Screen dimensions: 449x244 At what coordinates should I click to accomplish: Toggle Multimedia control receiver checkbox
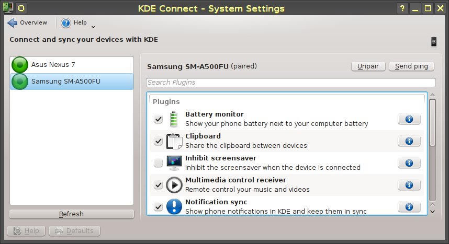158,185
